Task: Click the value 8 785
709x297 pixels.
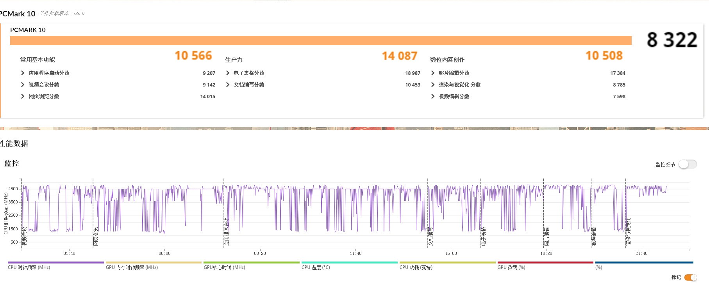Action: [x=619, y=85]
